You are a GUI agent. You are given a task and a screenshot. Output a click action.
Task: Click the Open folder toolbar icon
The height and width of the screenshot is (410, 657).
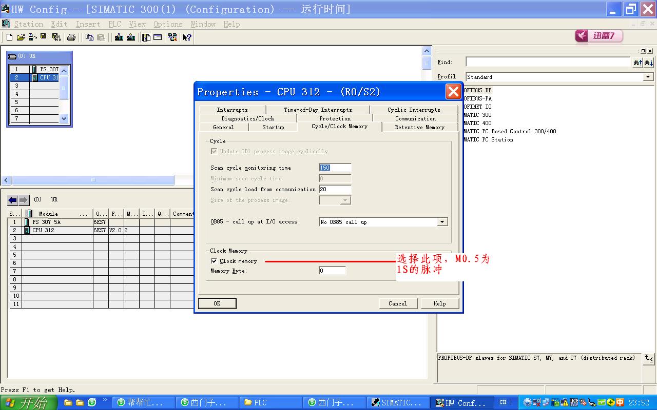(21, 37)
